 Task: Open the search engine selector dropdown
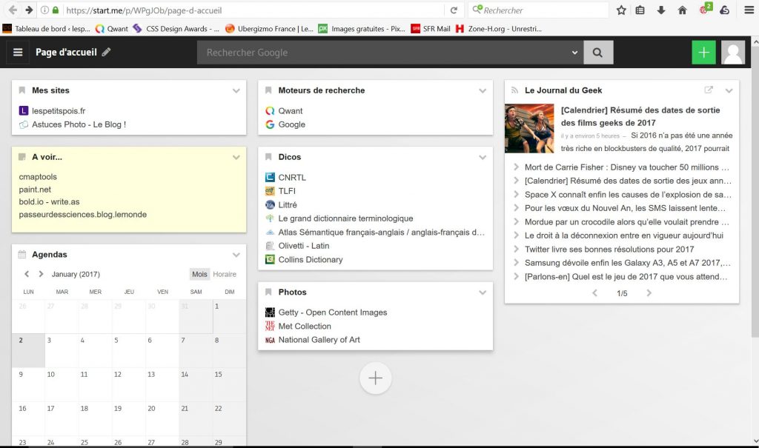(x=575, y=53)
